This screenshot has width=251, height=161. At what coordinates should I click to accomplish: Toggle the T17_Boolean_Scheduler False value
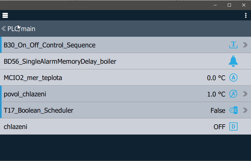coord(218,110)
